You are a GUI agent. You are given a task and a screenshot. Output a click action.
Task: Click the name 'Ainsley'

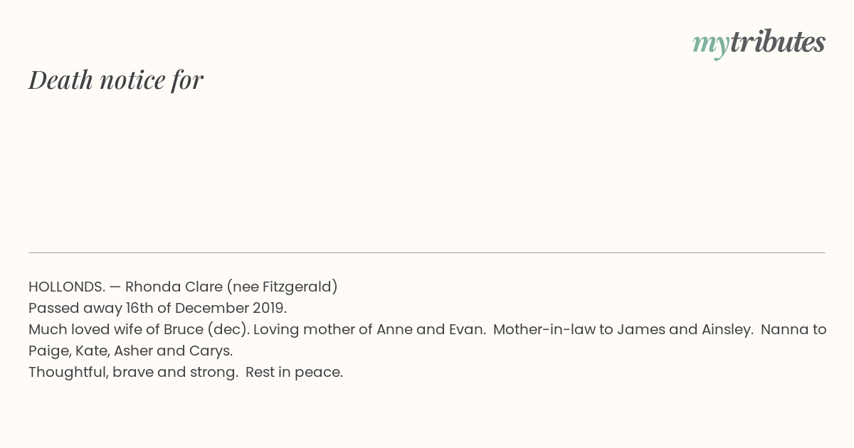tap(727, 330)
